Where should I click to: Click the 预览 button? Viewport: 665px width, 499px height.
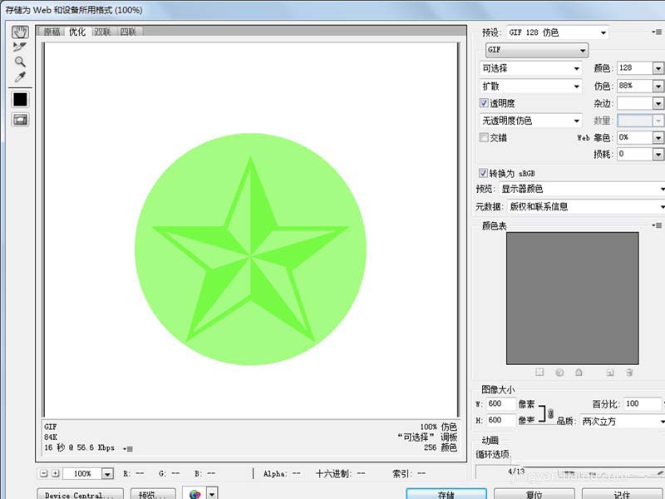point(153,495)
